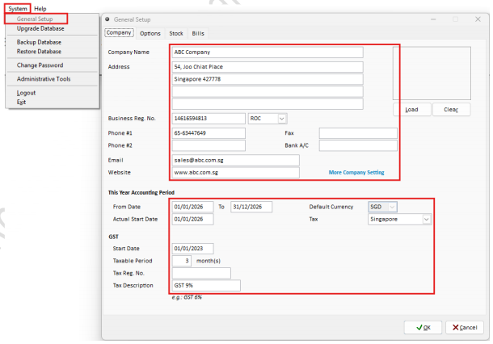The height and width of the screenshot is (344, 493).
Task: Choose Exit from the System menu
Action: [x=21, y=102]
